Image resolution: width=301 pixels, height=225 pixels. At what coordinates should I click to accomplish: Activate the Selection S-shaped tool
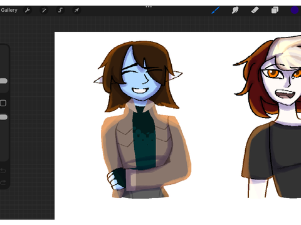click(x=60, y=10)
